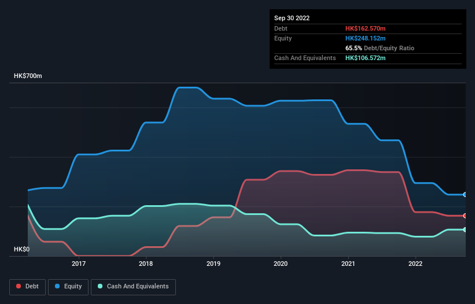The width and height of the screenshot is (475, 304).
Task: Select the 2019 x-axis label
Action: pos(213,264)
